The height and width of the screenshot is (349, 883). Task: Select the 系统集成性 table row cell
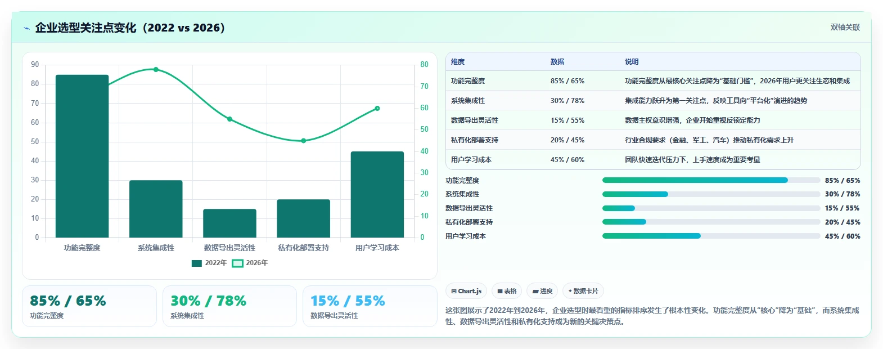click(468, 101)
